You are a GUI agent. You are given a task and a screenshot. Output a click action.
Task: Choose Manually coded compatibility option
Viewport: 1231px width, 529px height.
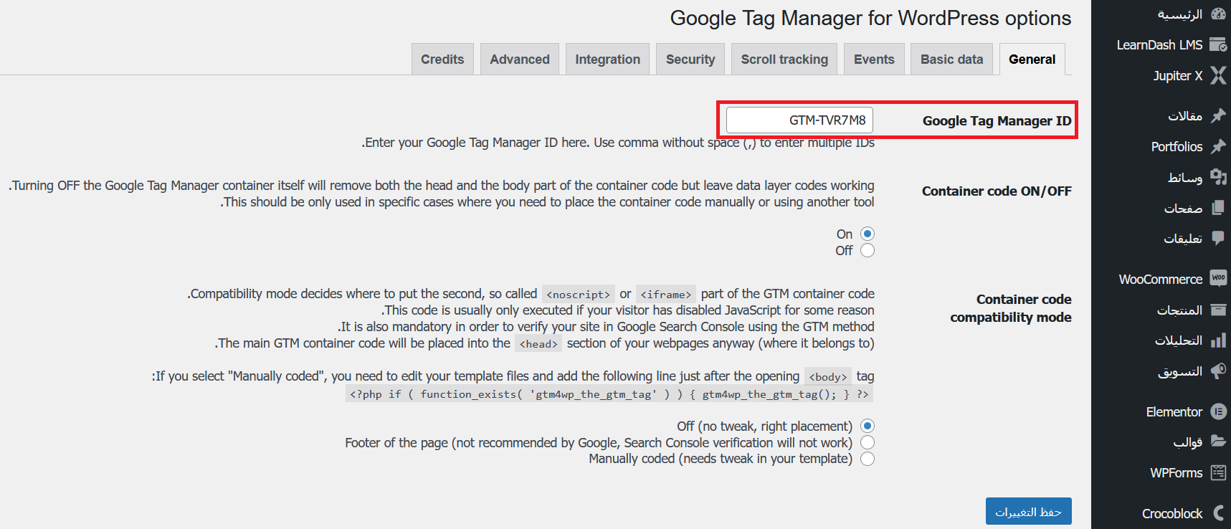tap(868, 459)
